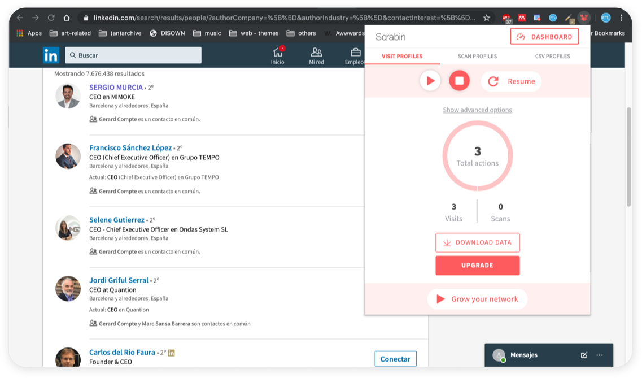Click the page vertical scrollbar
Viewport: 642px width, 378px height.
[629, 157]
